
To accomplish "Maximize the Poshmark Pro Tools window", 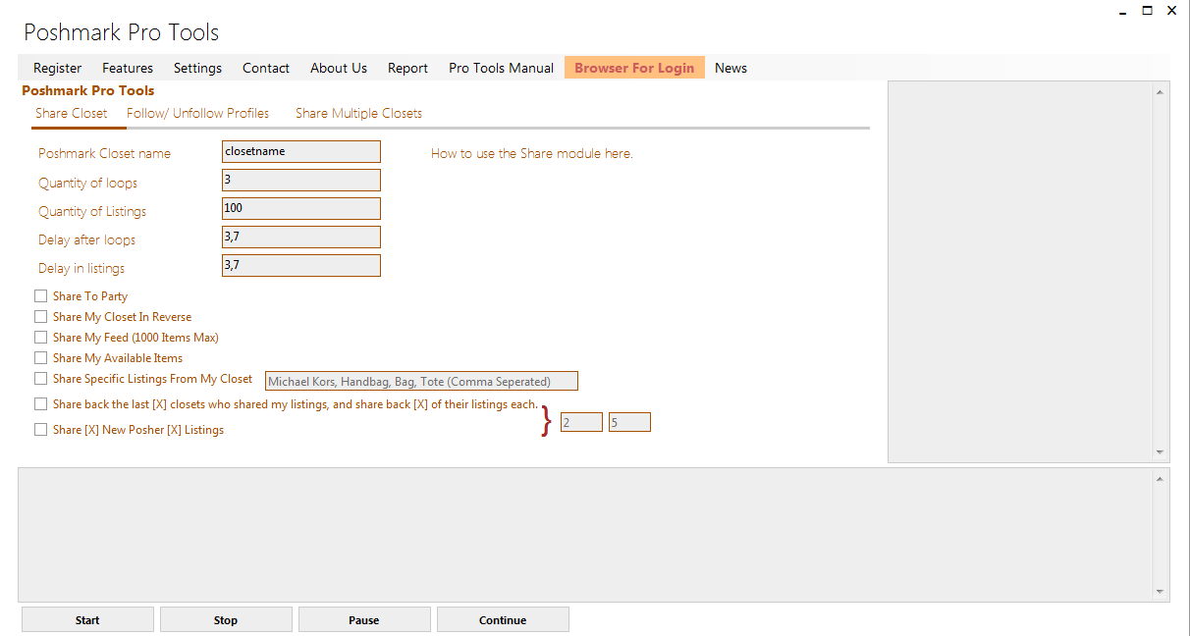I will point(1147,12).
